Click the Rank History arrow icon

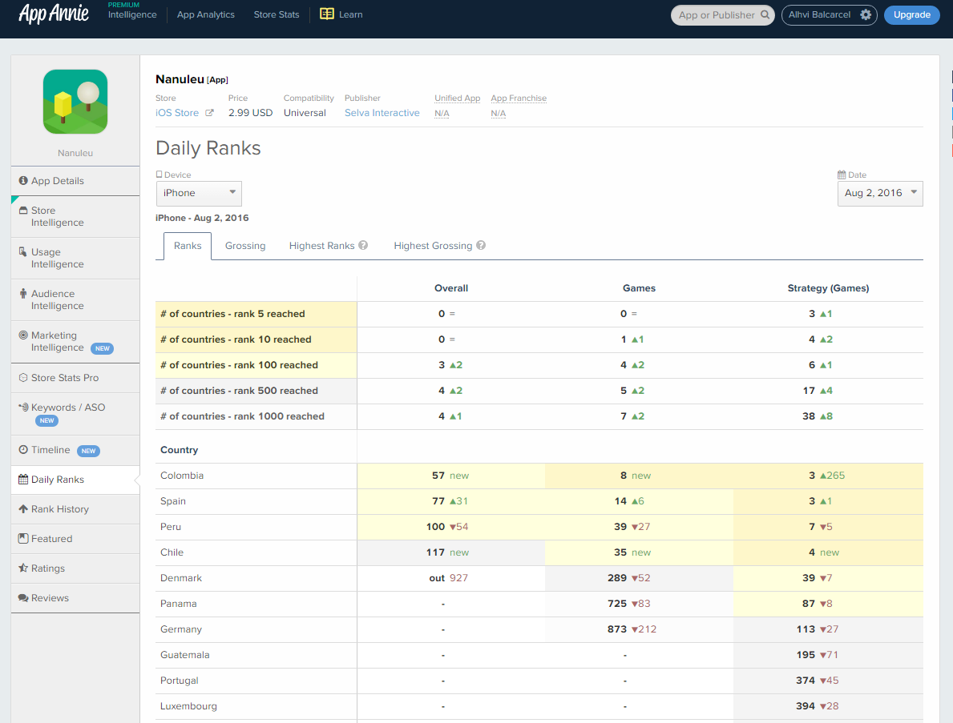(23, 508)
